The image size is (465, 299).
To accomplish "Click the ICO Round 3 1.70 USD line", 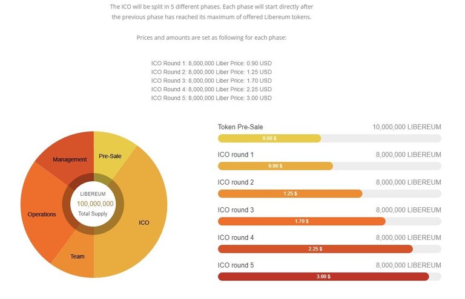I will (211, 81).
